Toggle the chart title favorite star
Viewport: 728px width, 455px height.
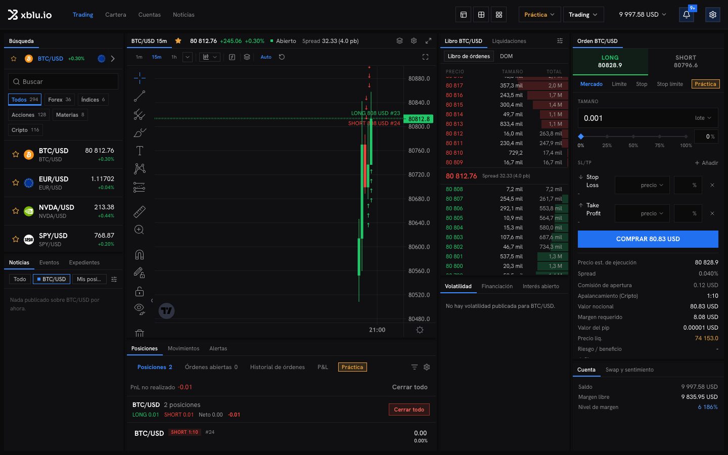click(178, 41)
